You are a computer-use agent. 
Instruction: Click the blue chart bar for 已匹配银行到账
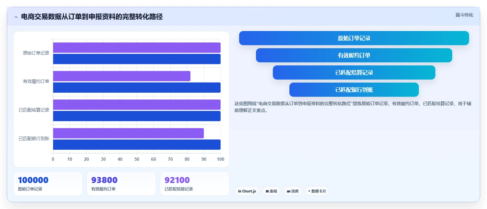137,145
